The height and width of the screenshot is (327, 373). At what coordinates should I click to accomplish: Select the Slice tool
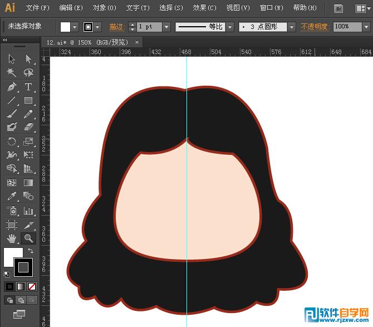28,225
